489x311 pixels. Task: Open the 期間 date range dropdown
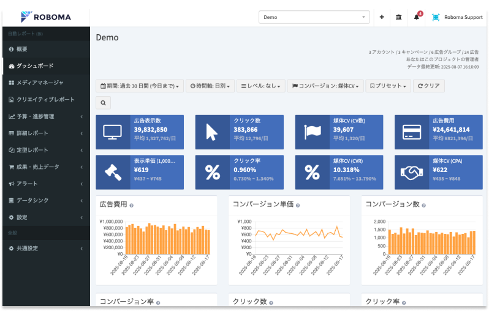(140, 86)
